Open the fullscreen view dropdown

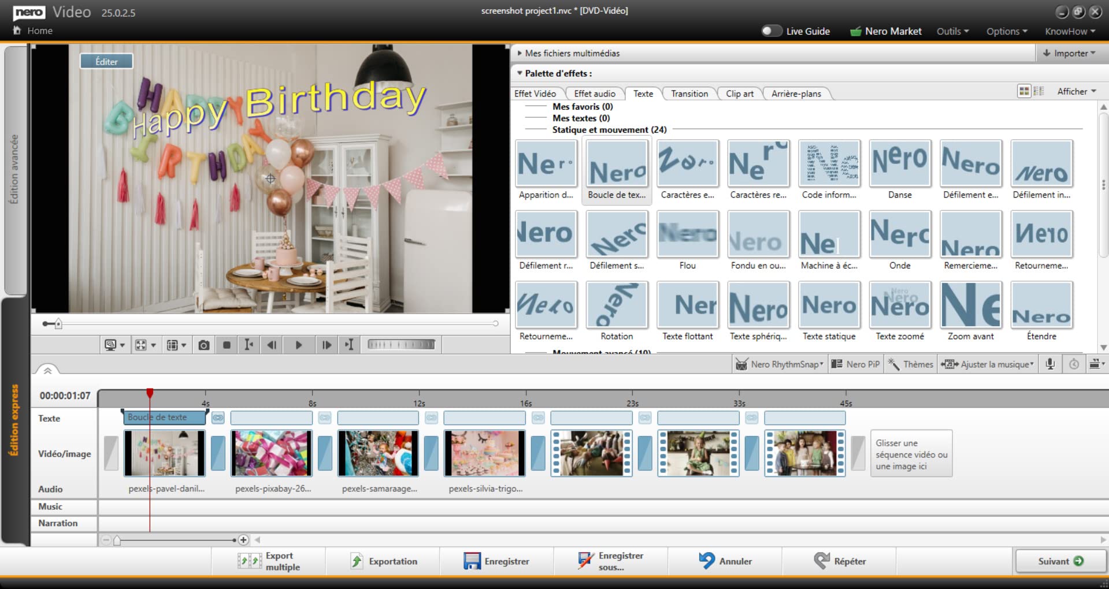[146, 345]
